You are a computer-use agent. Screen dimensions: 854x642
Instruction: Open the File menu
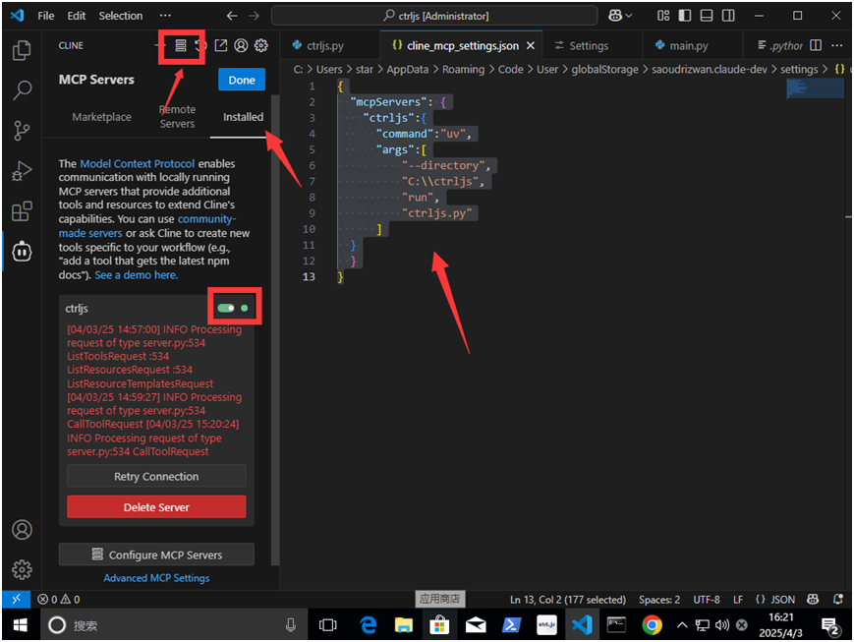click(46, 16)
